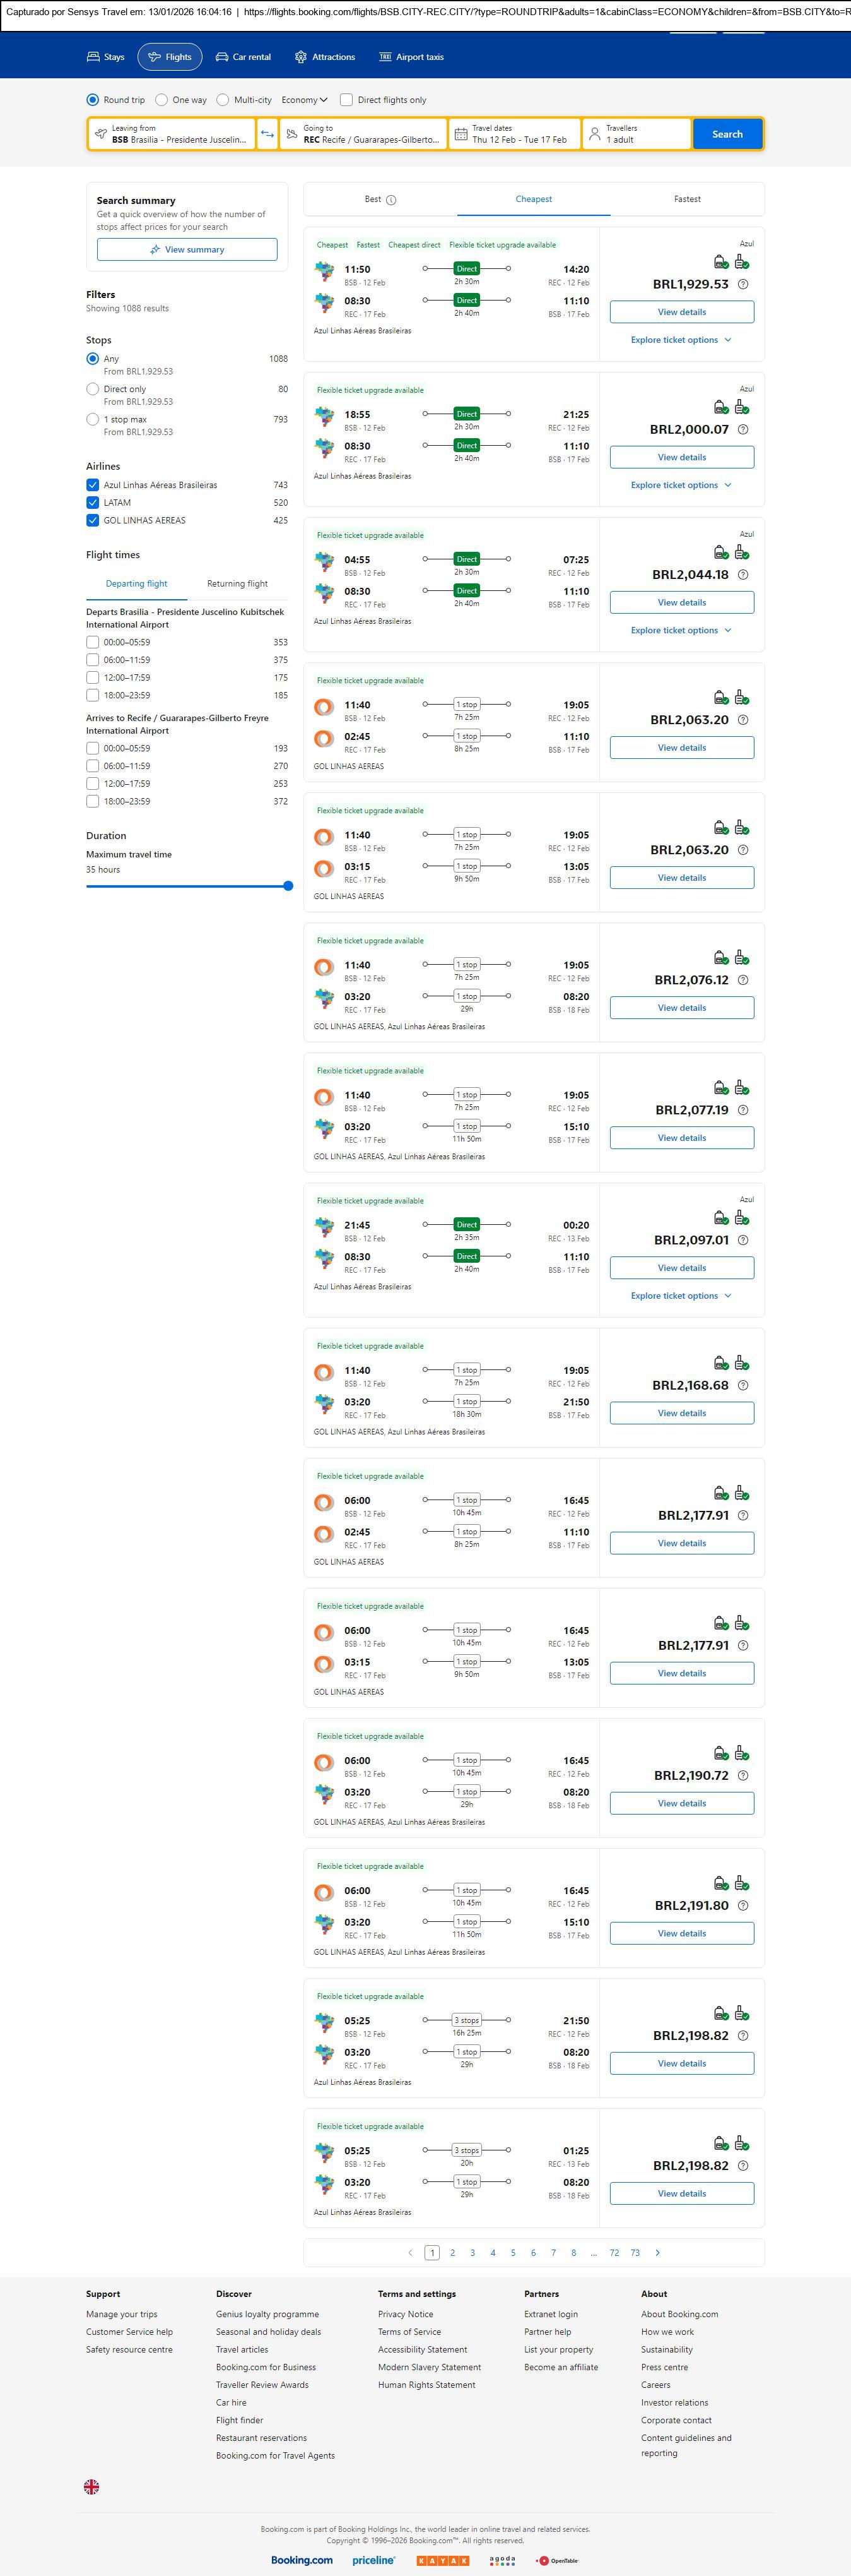Click the info icon beside Best tab
This screenshot has height=2576, width=851.
pyautogui.click(x=392, y=200)
